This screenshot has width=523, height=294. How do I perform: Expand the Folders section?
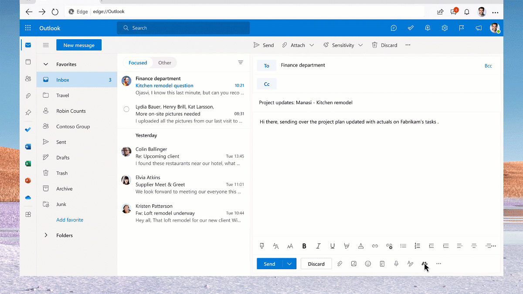(x=46, y=235)
